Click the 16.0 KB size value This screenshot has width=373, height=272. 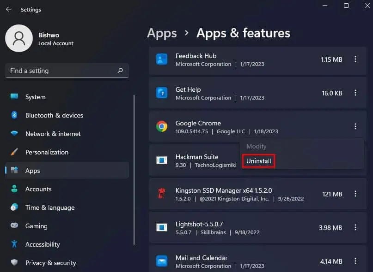(x=332, y=93)
